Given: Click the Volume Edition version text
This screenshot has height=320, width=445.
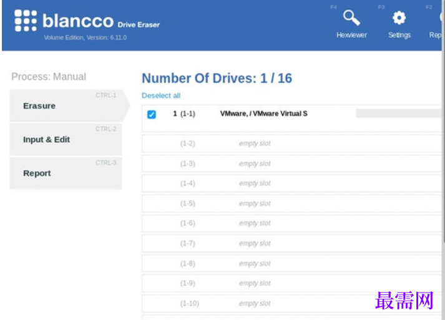Looking at the screenshot, I should [85, 37].
